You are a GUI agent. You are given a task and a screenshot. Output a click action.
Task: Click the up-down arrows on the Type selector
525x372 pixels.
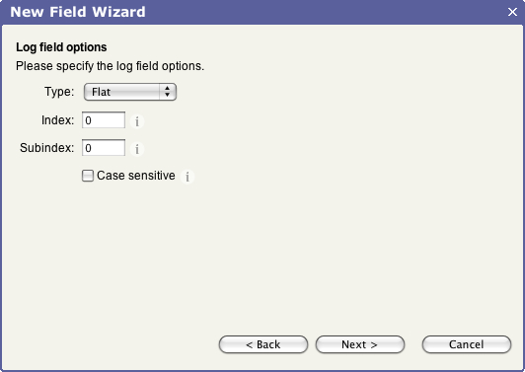click(167, 92)
